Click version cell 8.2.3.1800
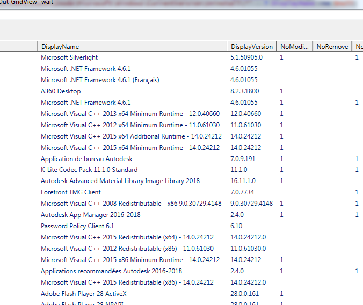 pos(244,91)
